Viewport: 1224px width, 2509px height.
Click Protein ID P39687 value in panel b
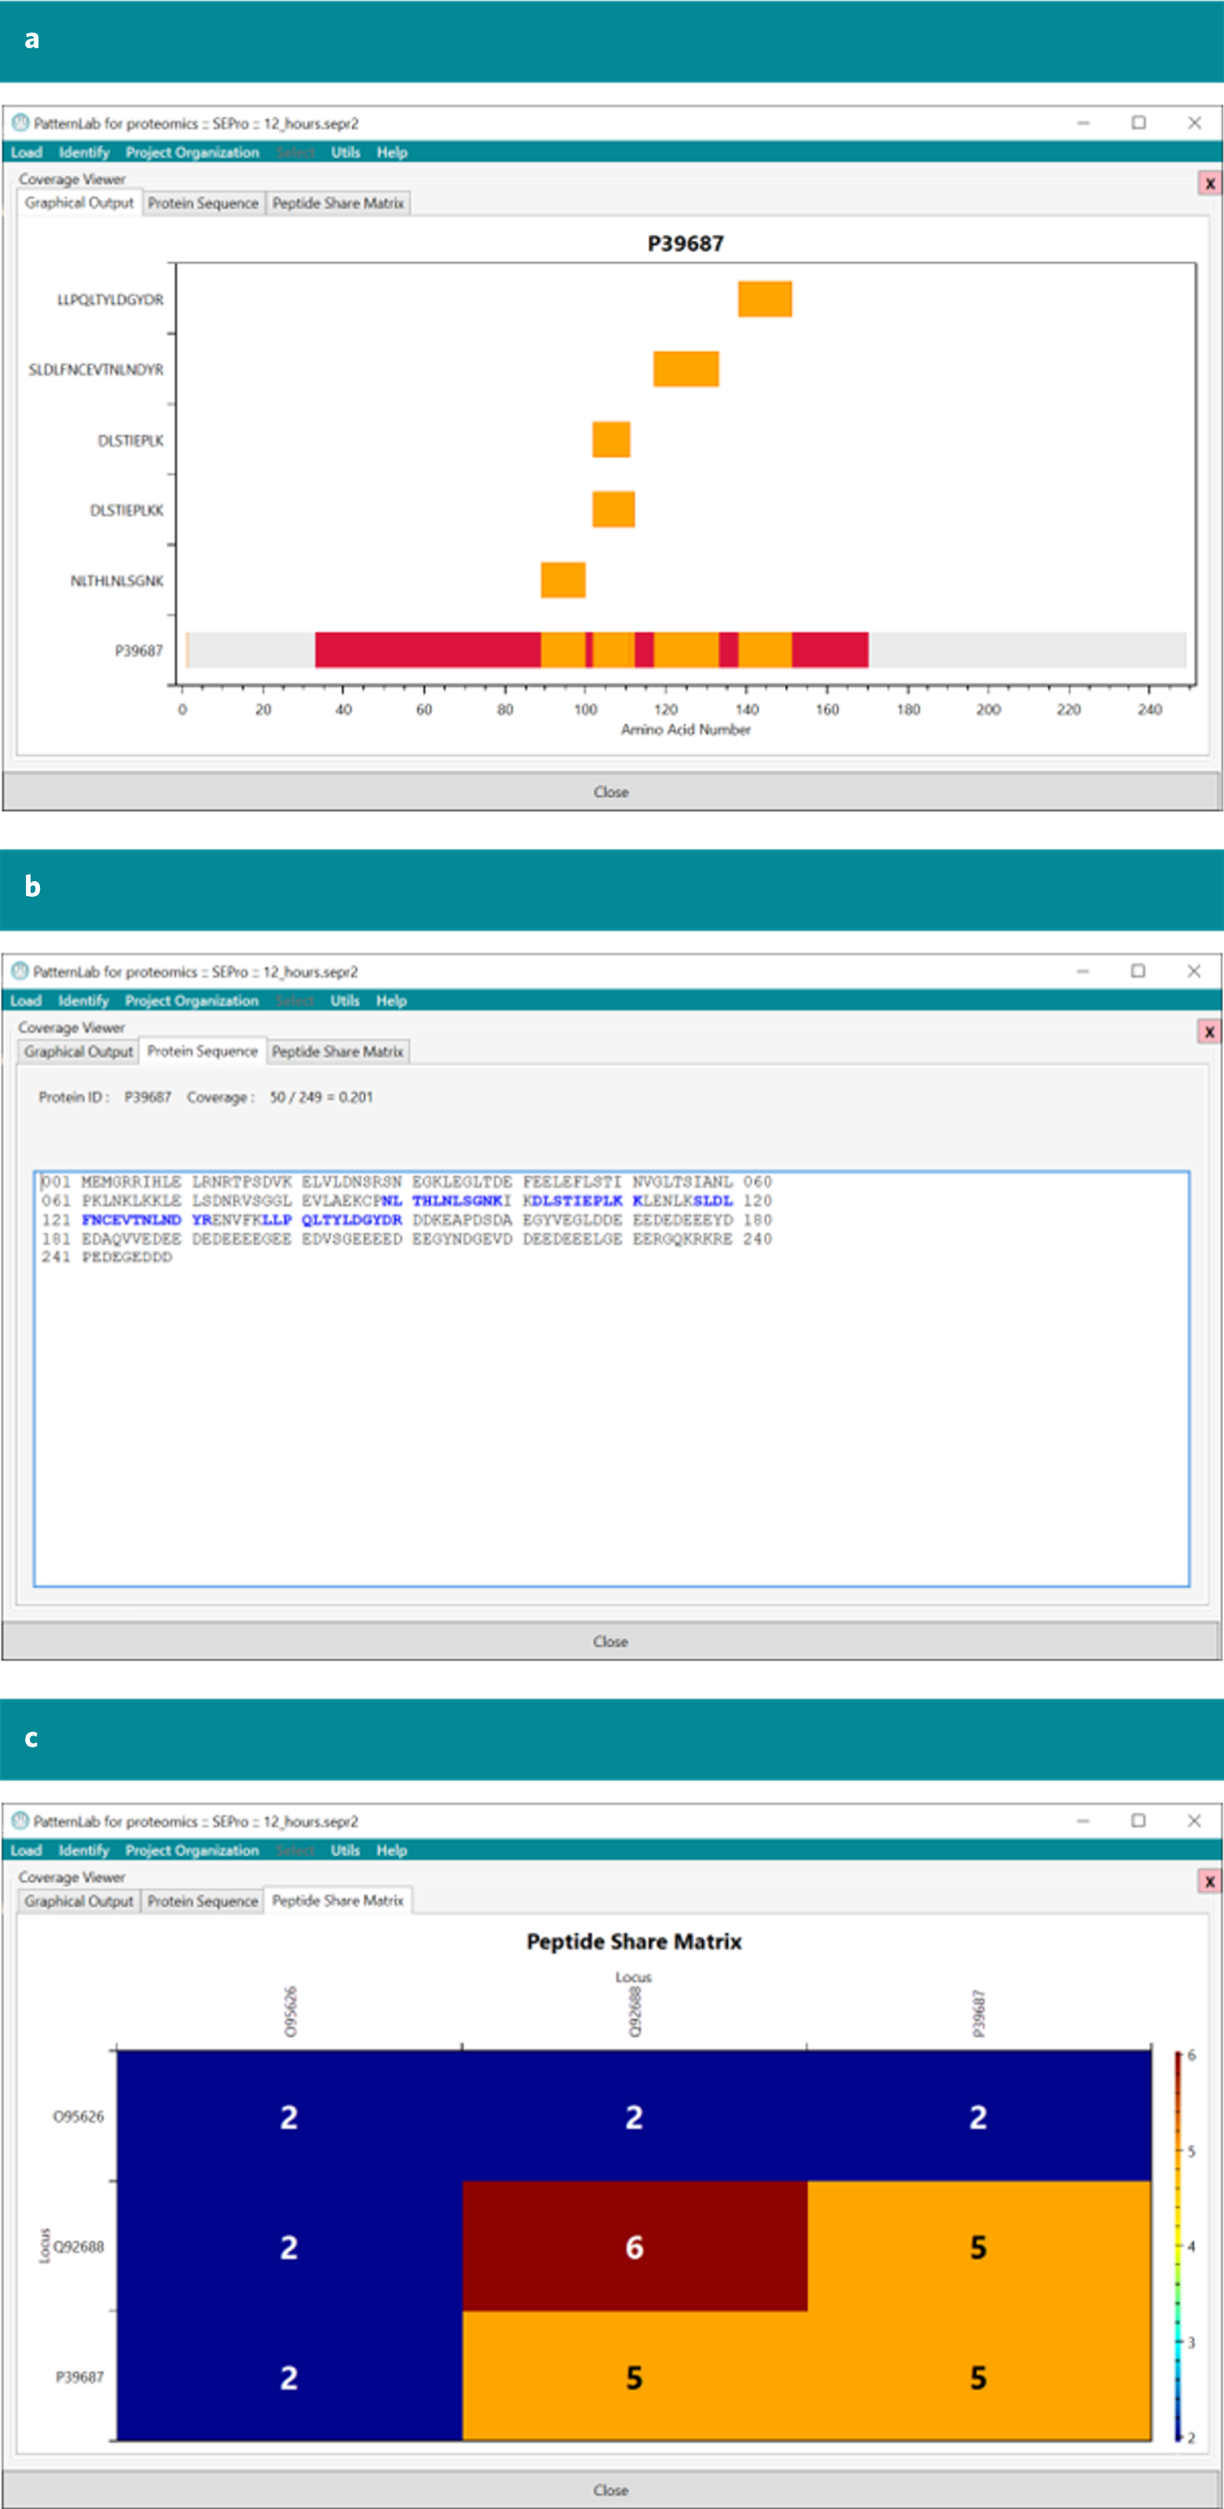tap(147, 1096)
